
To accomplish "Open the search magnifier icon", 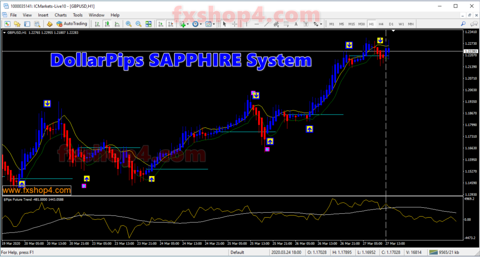I will [x=463, y=24].
